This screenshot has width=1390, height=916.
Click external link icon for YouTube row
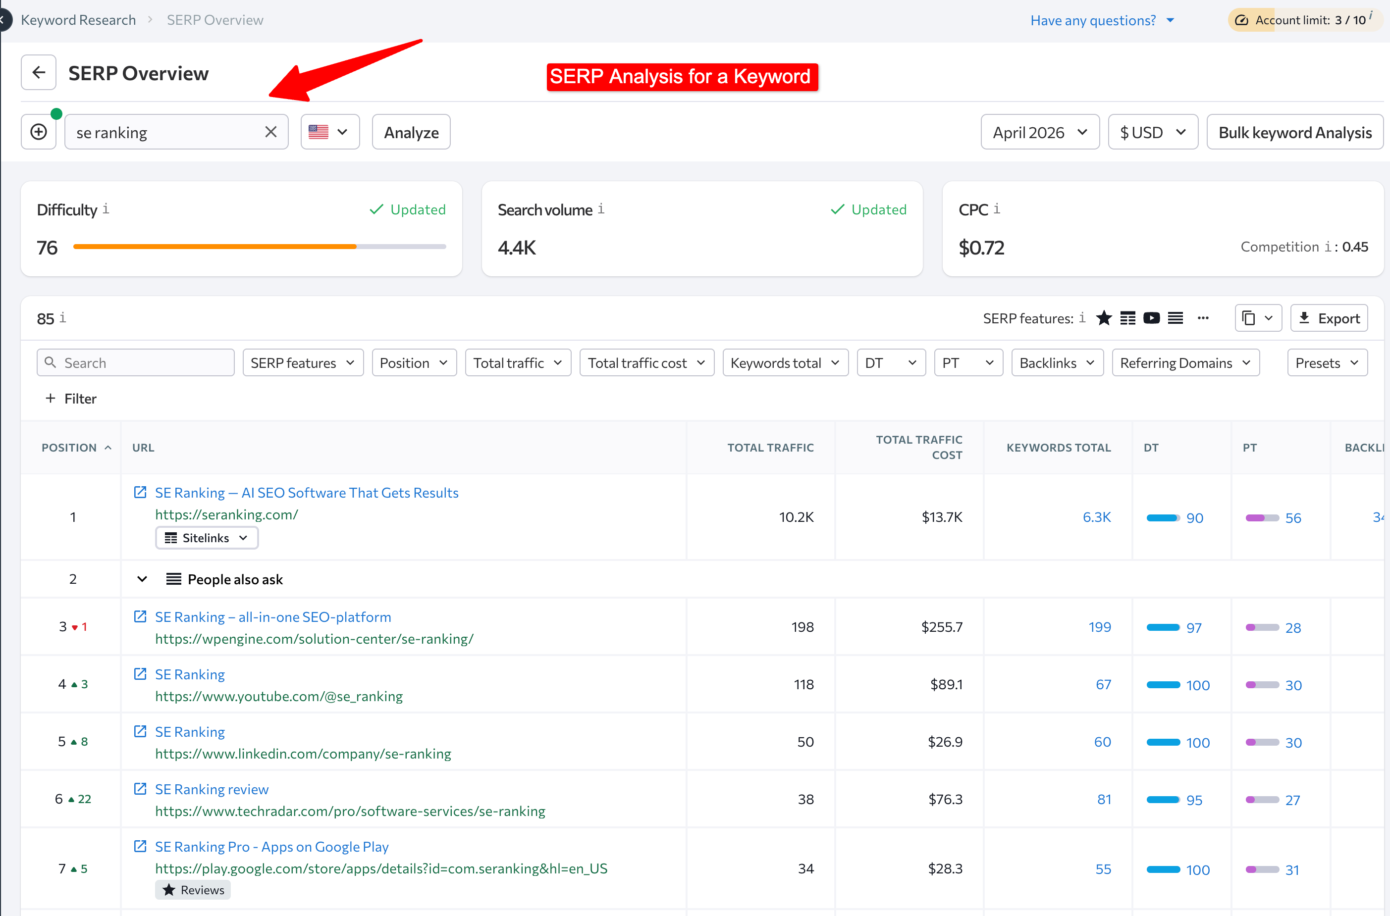(140, 673)
